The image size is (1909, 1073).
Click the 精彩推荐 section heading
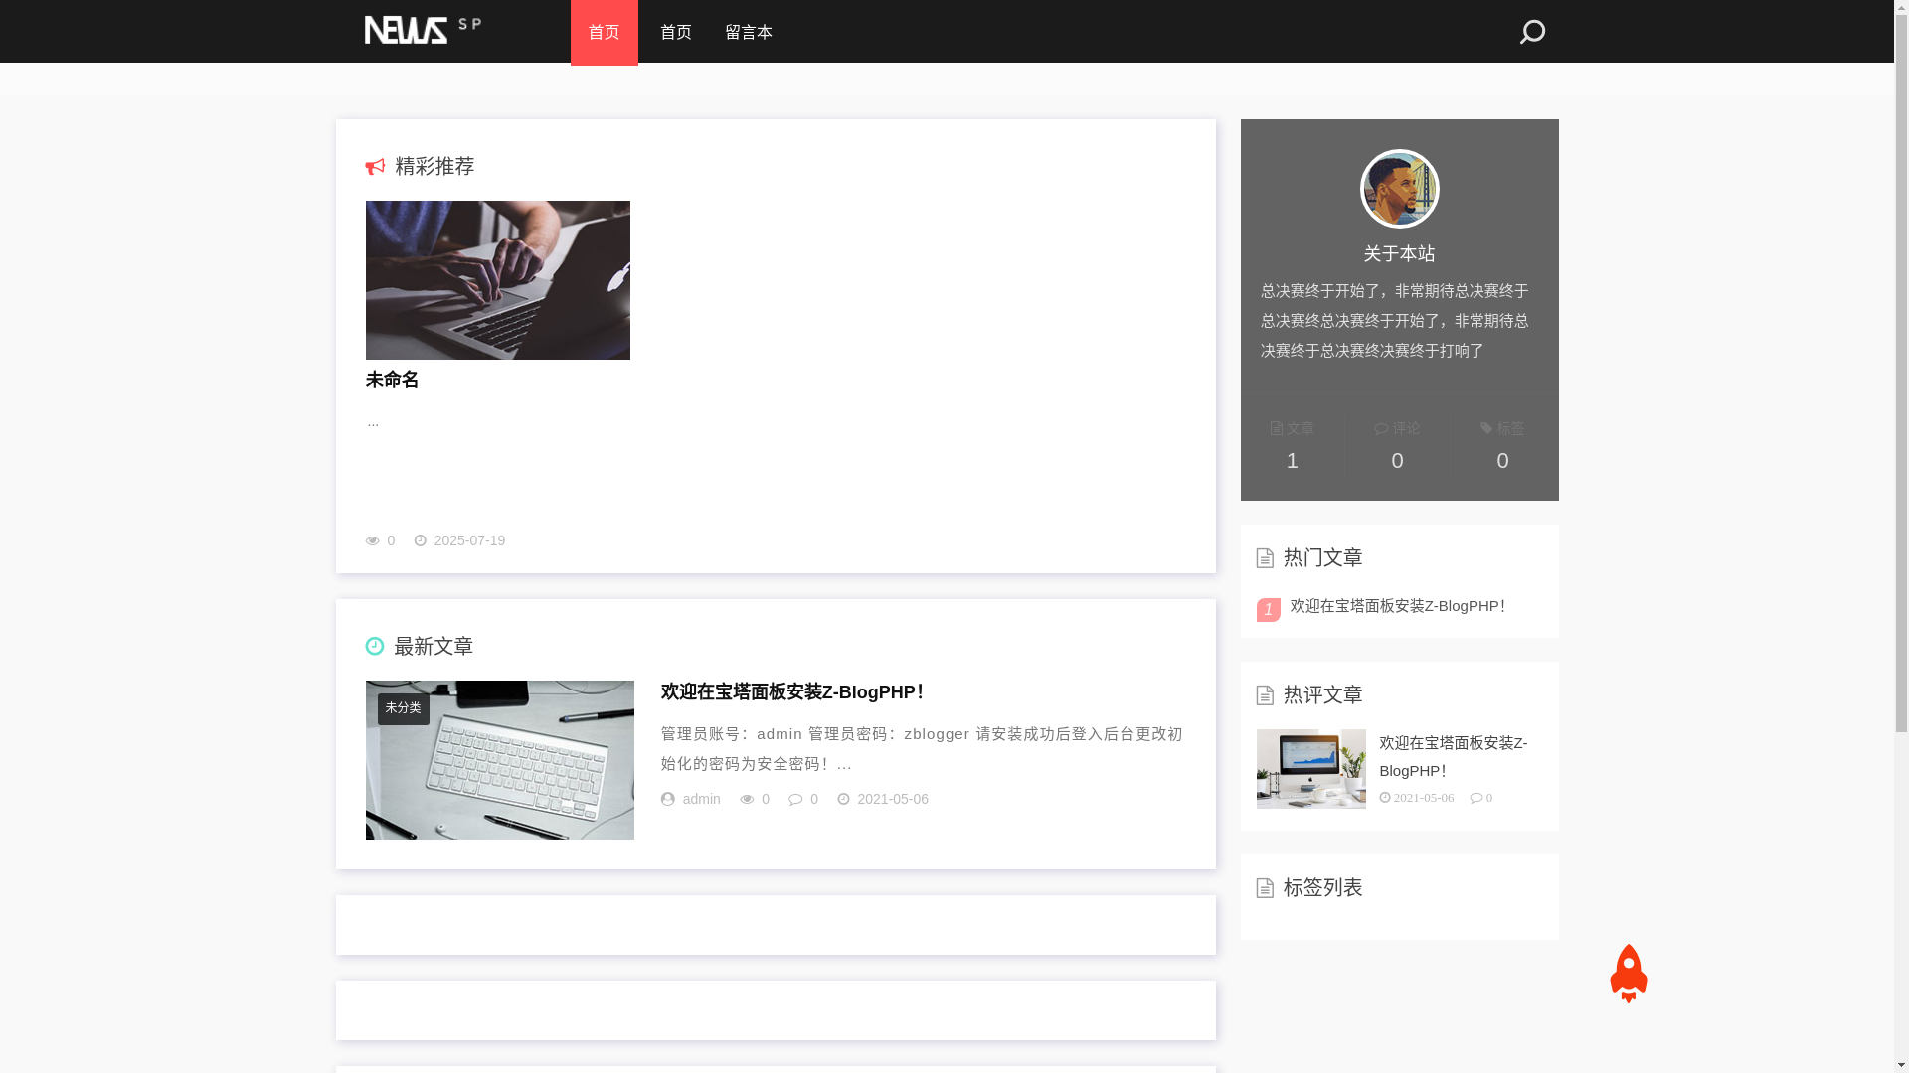(x=435, y=166)
